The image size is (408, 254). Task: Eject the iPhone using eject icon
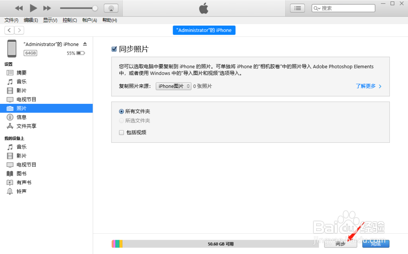pos(85,44)
